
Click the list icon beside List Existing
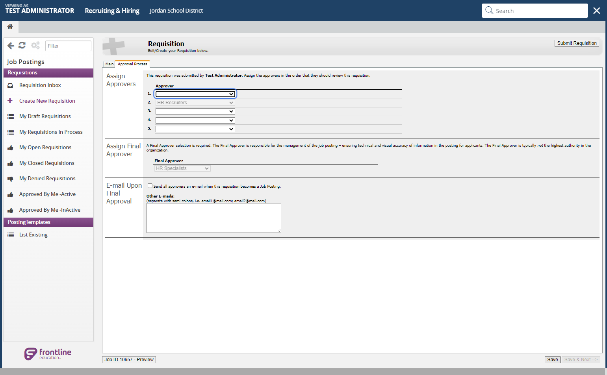(11, 235)
